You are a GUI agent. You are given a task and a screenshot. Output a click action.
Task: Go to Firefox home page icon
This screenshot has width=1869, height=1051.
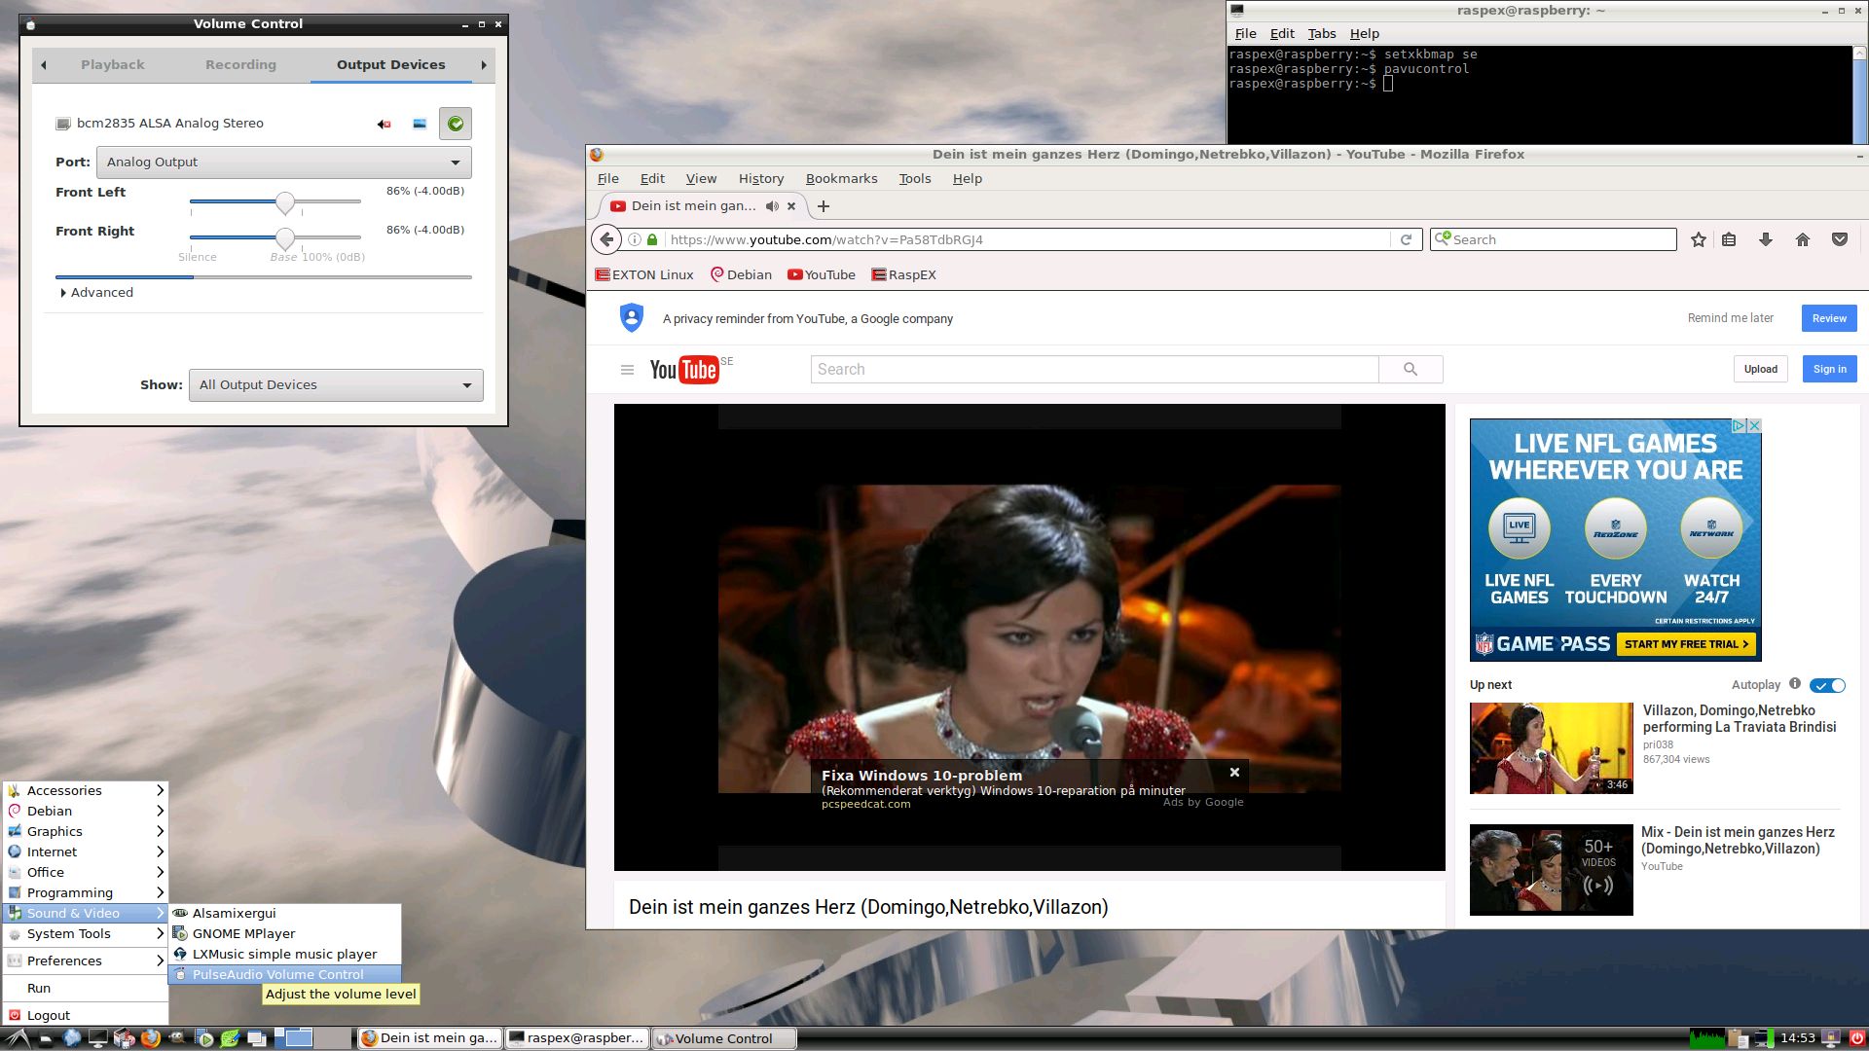point(1803,240)
